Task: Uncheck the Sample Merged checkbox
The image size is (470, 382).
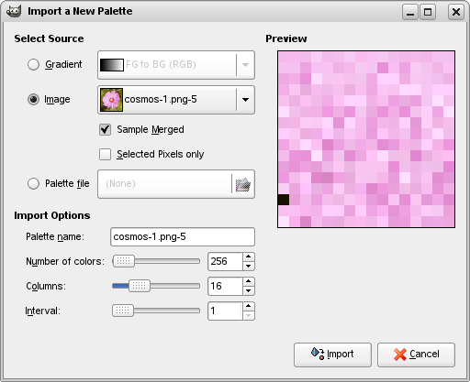Action: click(105, 129)
